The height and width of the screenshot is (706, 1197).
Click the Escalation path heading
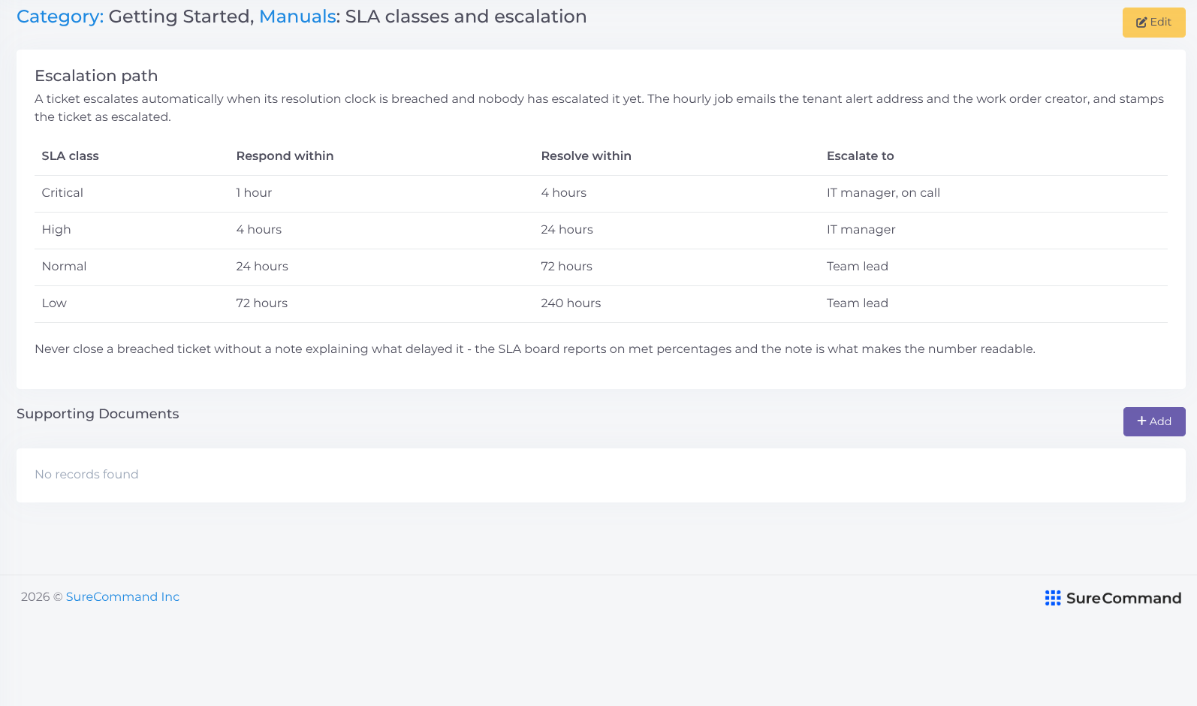(x=96, y=76)
